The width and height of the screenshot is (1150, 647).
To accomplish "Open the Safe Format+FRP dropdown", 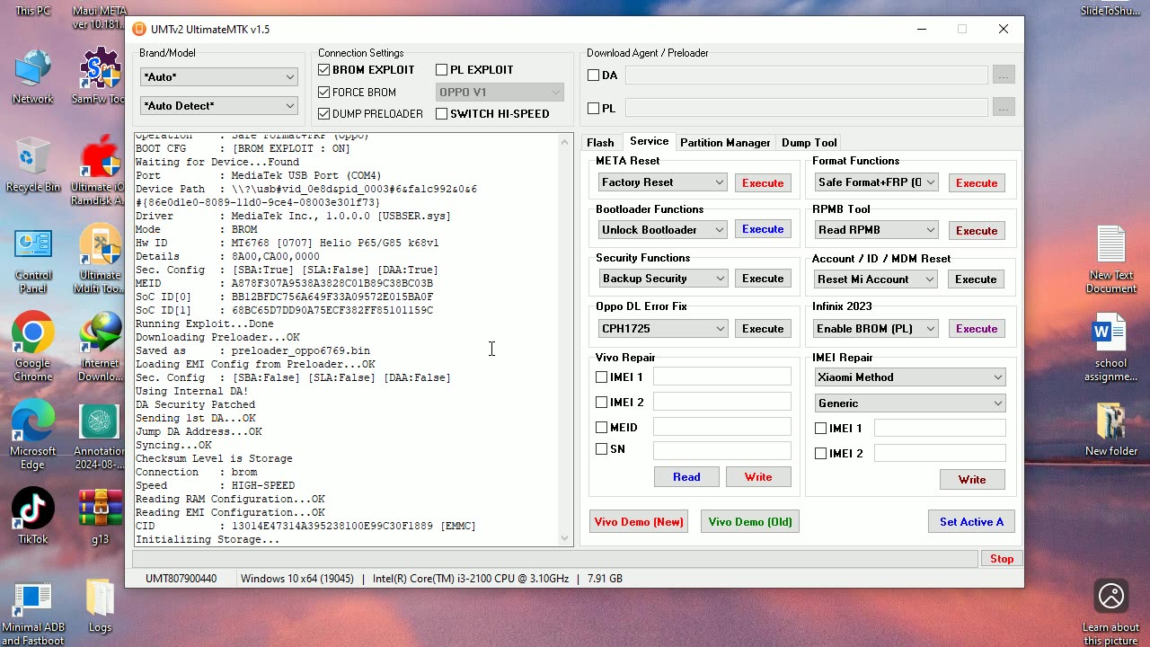I will [876, 182].
